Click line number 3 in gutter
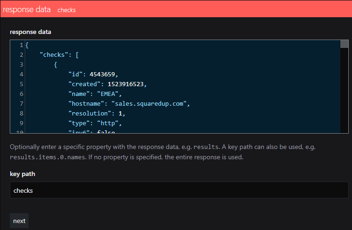352x230 pixels. [x=21, y=65]
